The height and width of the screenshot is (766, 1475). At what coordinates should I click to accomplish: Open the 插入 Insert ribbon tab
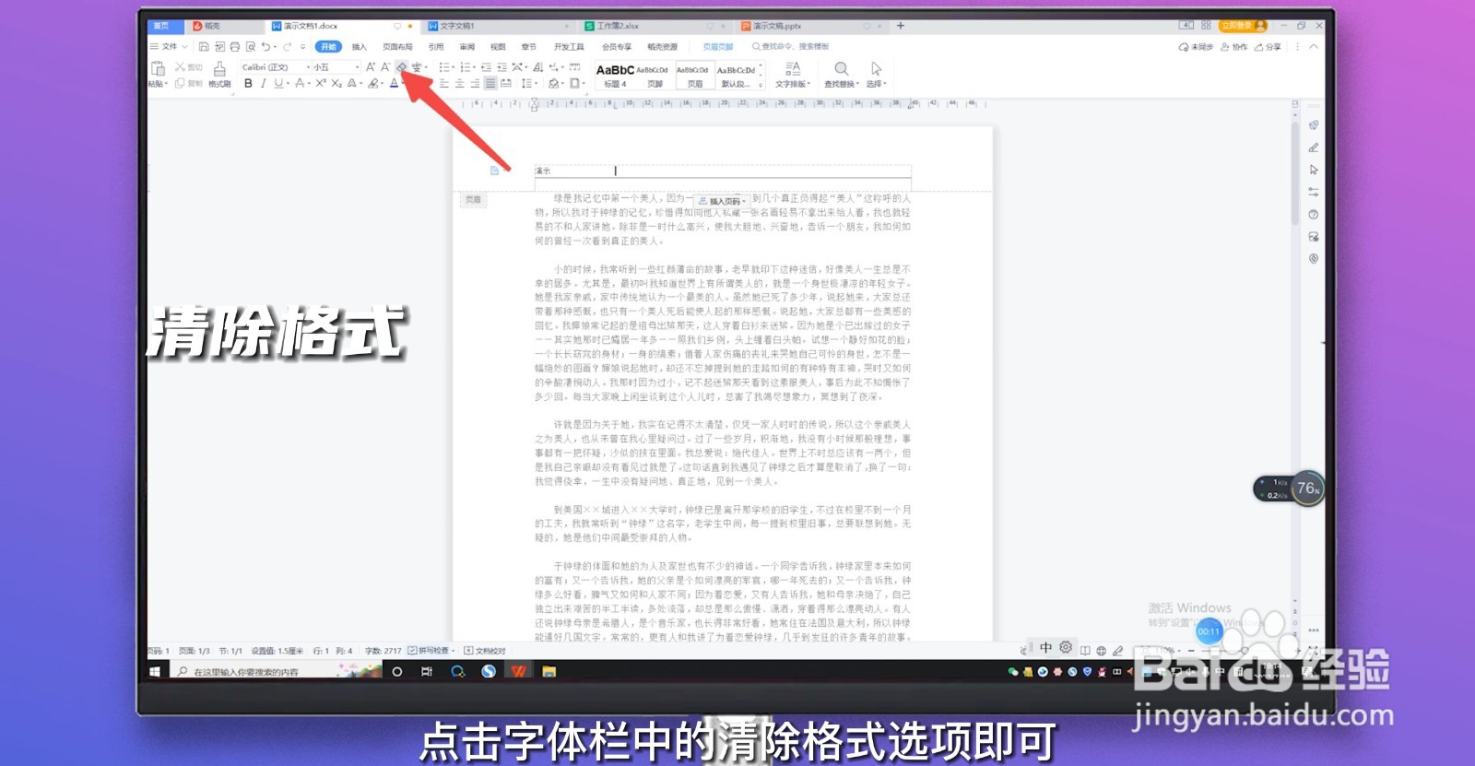click(360, 46)
